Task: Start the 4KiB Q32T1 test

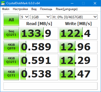Action: (11, 60)
